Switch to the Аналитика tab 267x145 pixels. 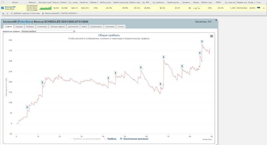pyautogui.click(x=110, y=27)
